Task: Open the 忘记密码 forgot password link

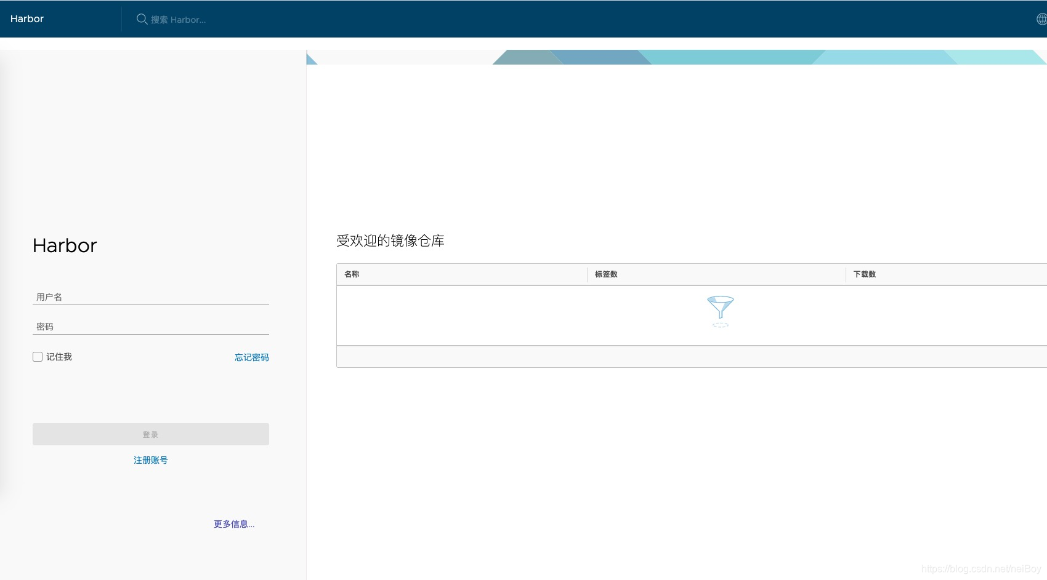Action: [x=251, y=357]
